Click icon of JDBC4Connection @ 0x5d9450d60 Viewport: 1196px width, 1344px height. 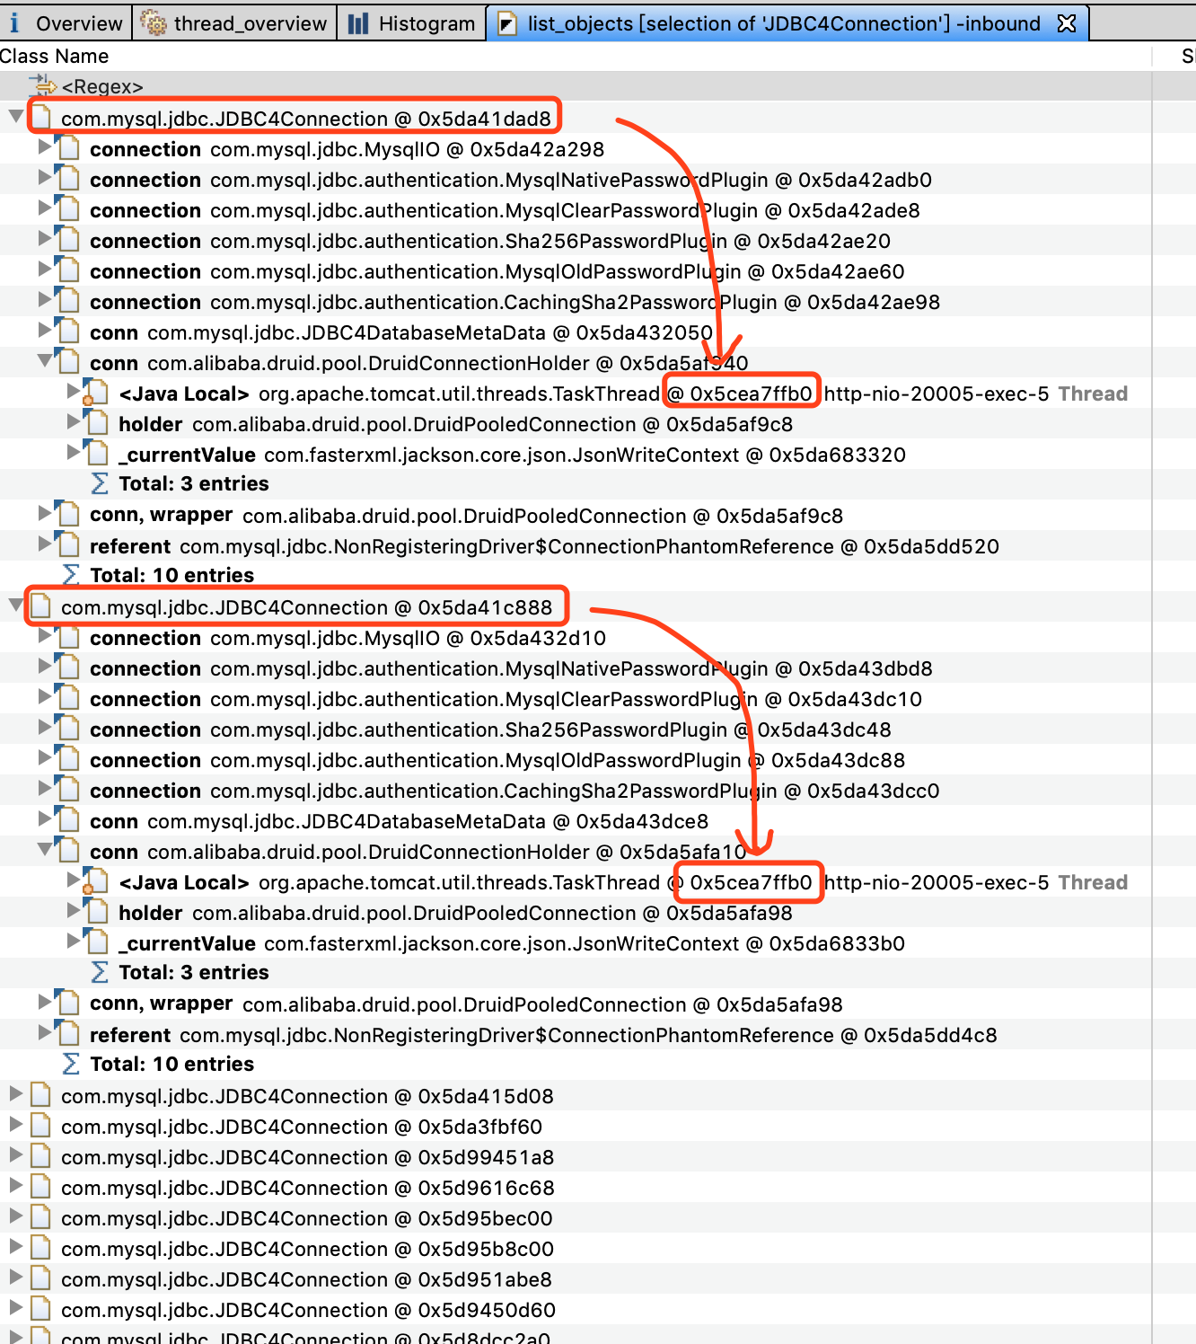click(40, 1310)
